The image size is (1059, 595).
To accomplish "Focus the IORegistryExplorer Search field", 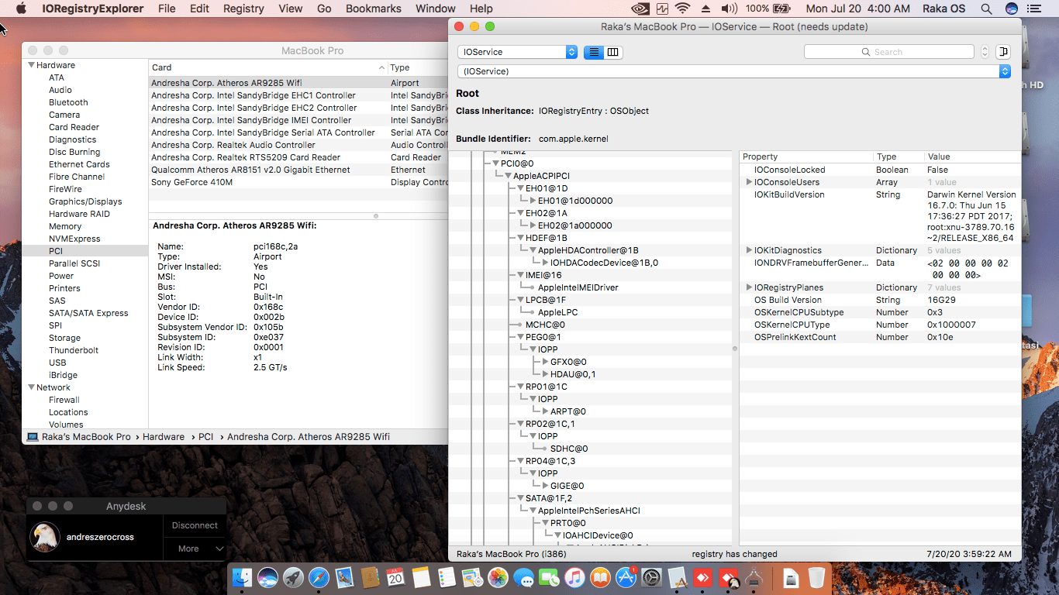I will coord(888,52).
